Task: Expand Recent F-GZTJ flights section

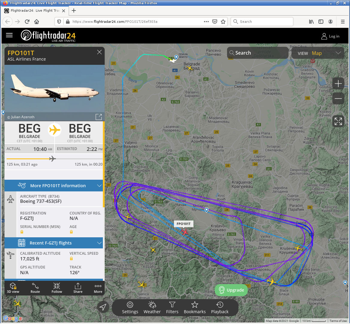Action: tap(54, 243)
